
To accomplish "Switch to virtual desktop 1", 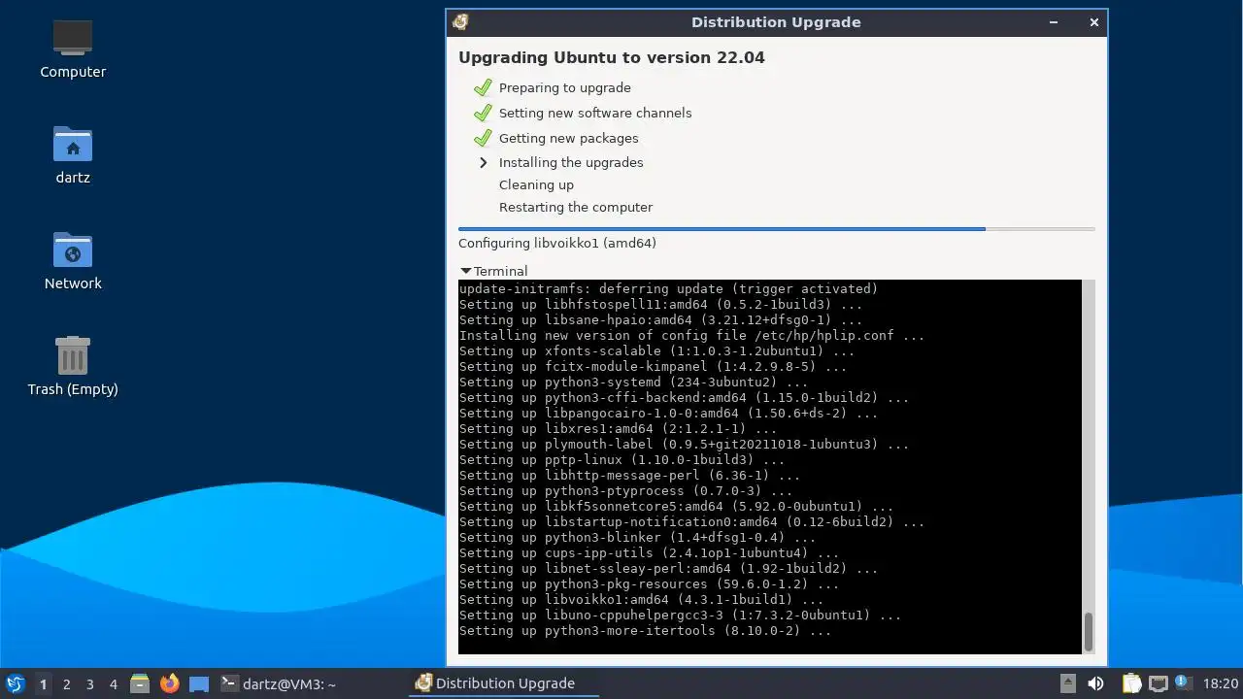I will pos(43,683).
